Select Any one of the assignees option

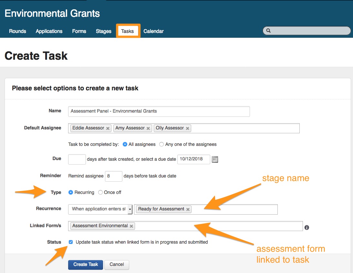[x=161, y=144]
